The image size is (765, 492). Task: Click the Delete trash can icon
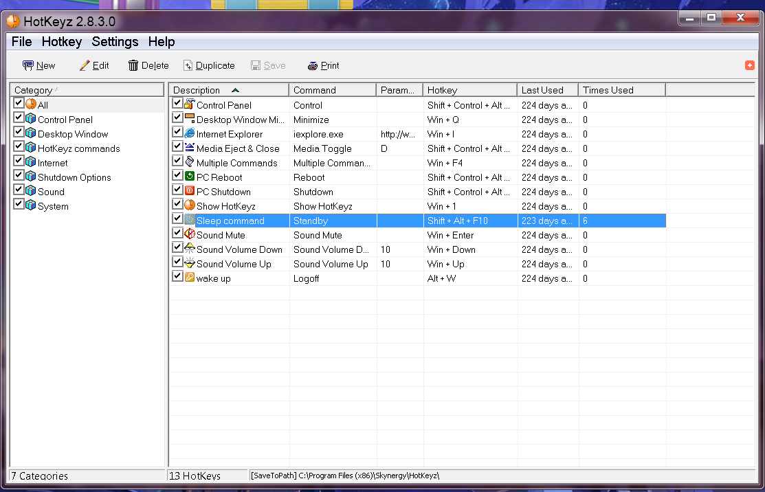coord(133,66)
